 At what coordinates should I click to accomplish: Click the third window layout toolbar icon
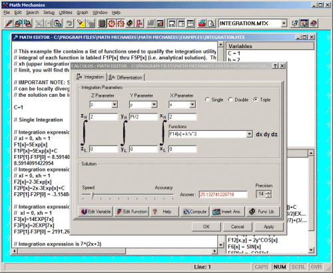pyautogui.click(x=190, y=23)
